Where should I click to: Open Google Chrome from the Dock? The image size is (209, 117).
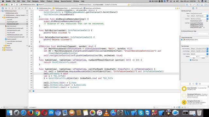coord(37,113)
